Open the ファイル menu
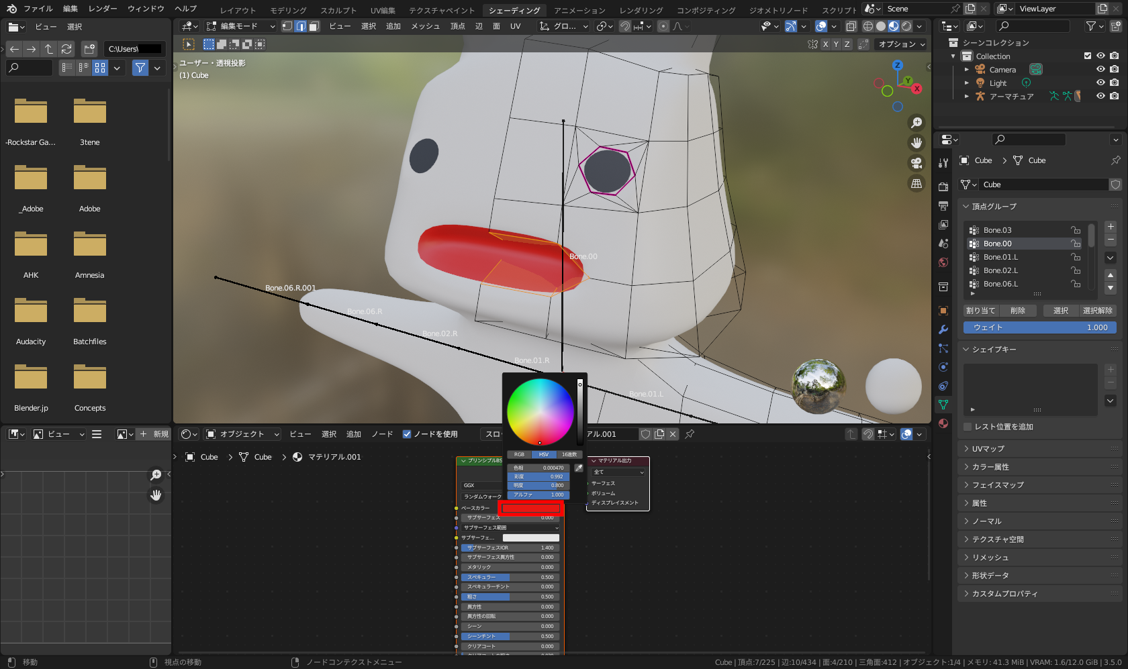 point(38,9)
